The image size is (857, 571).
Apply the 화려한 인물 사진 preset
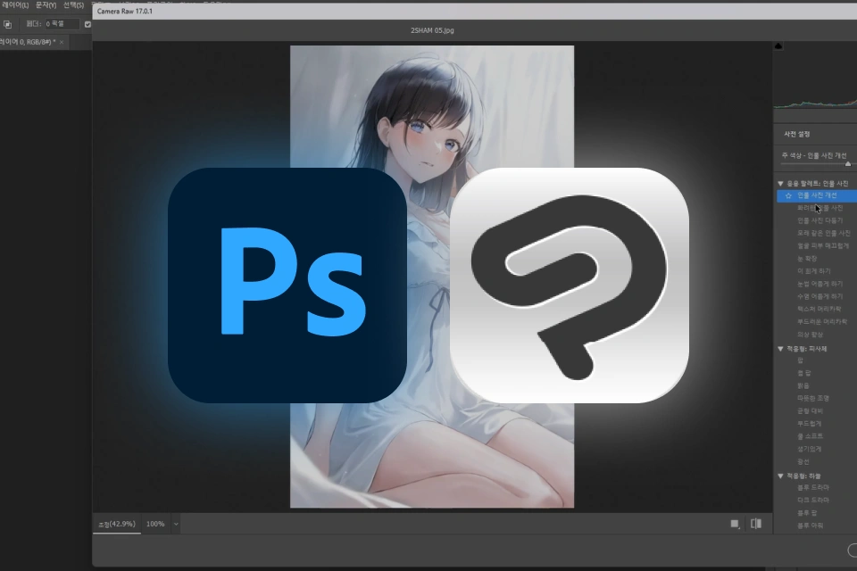pos(820,208)
